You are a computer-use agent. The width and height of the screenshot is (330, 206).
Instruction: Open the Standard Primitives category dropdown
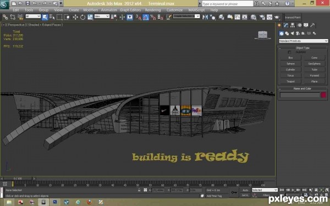click(303, 41)
